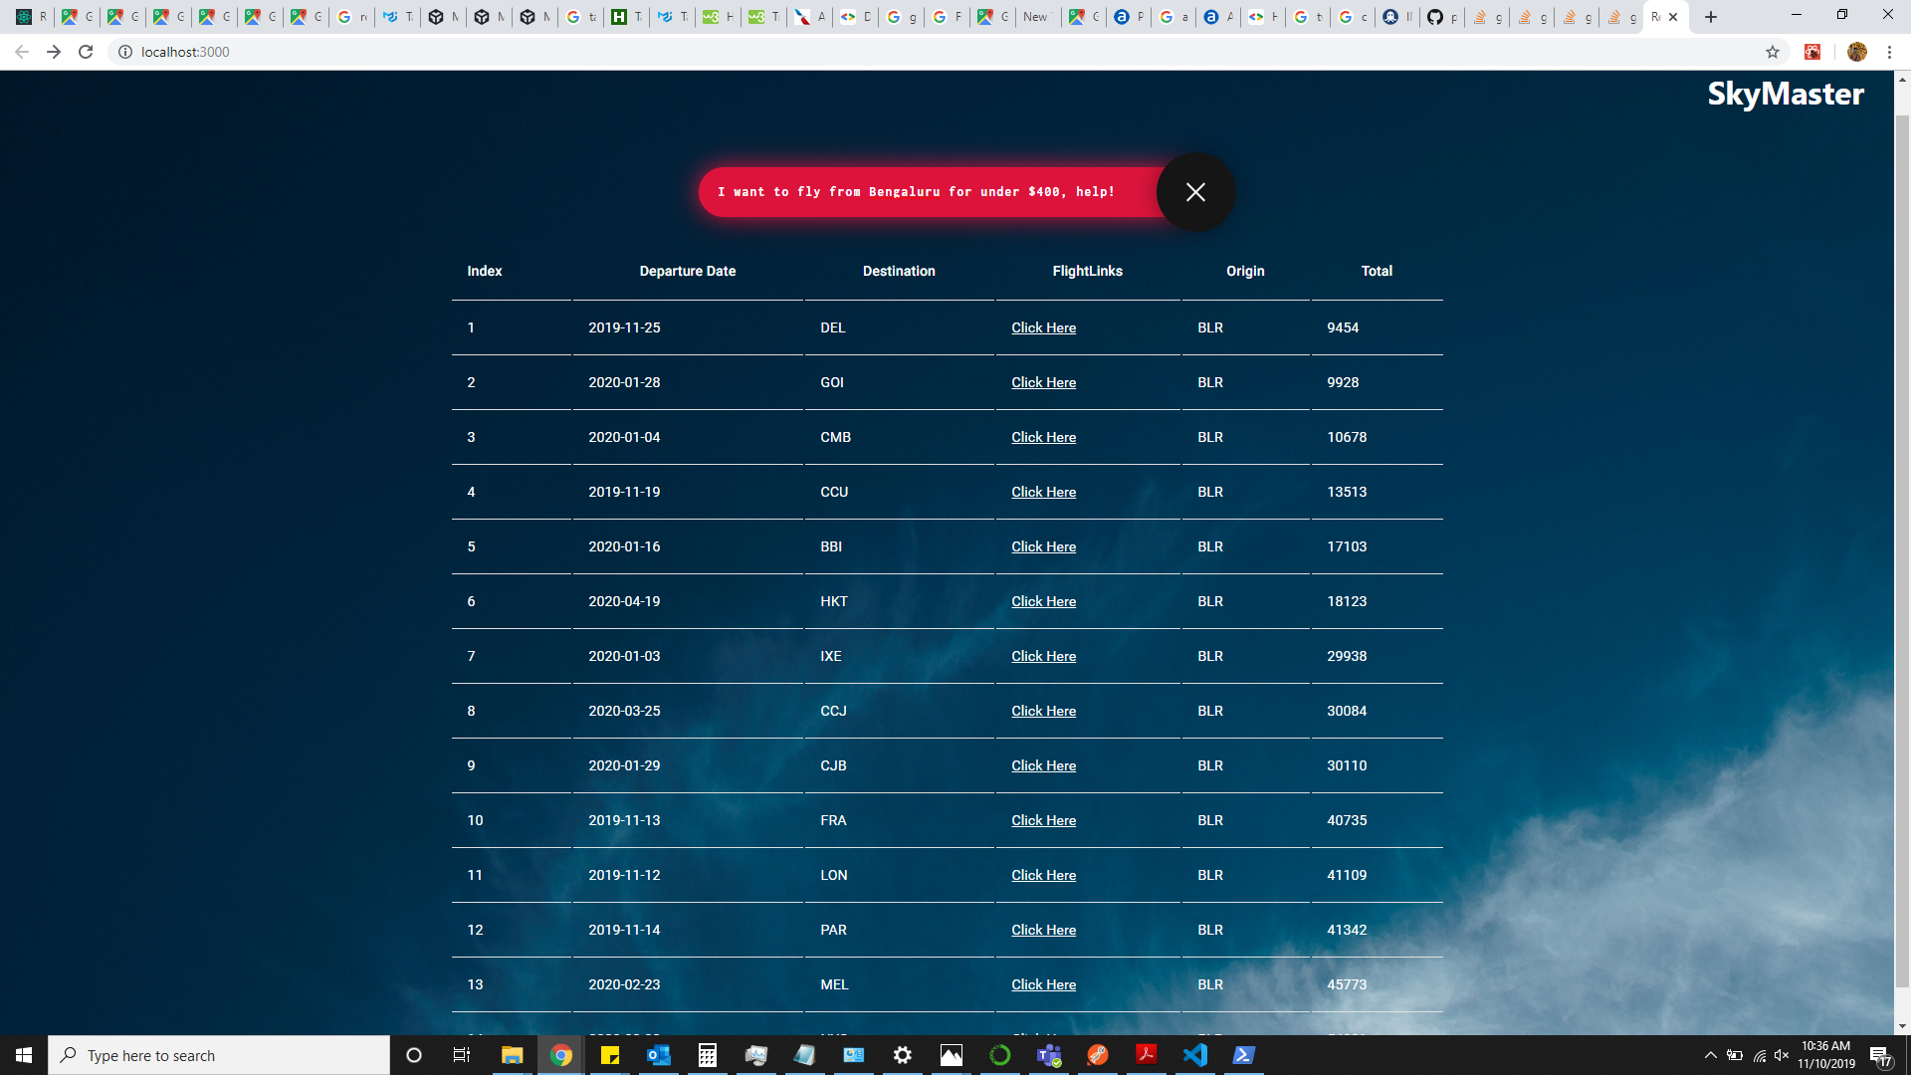The width and height of the screenshot is (1911, 1075).
Task: Click the flight link for DEL
Action: coord(1043,327)
